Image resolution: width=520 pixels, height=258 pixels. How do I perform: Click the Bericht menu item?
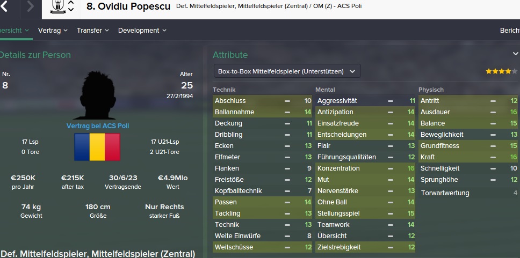click(x=510, y=31)
